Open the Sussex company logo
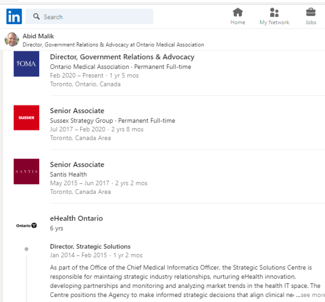 tap(26, 118)
